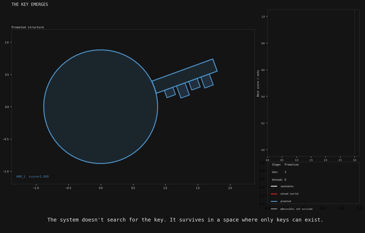Select the key tooth nearest the shaft tip
Screen dimensions: 365x233
tap(207, 81)
